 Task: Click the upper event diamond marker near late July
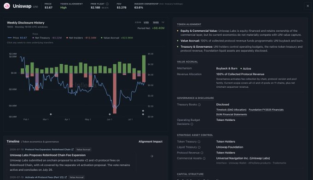tap(143, 111)
